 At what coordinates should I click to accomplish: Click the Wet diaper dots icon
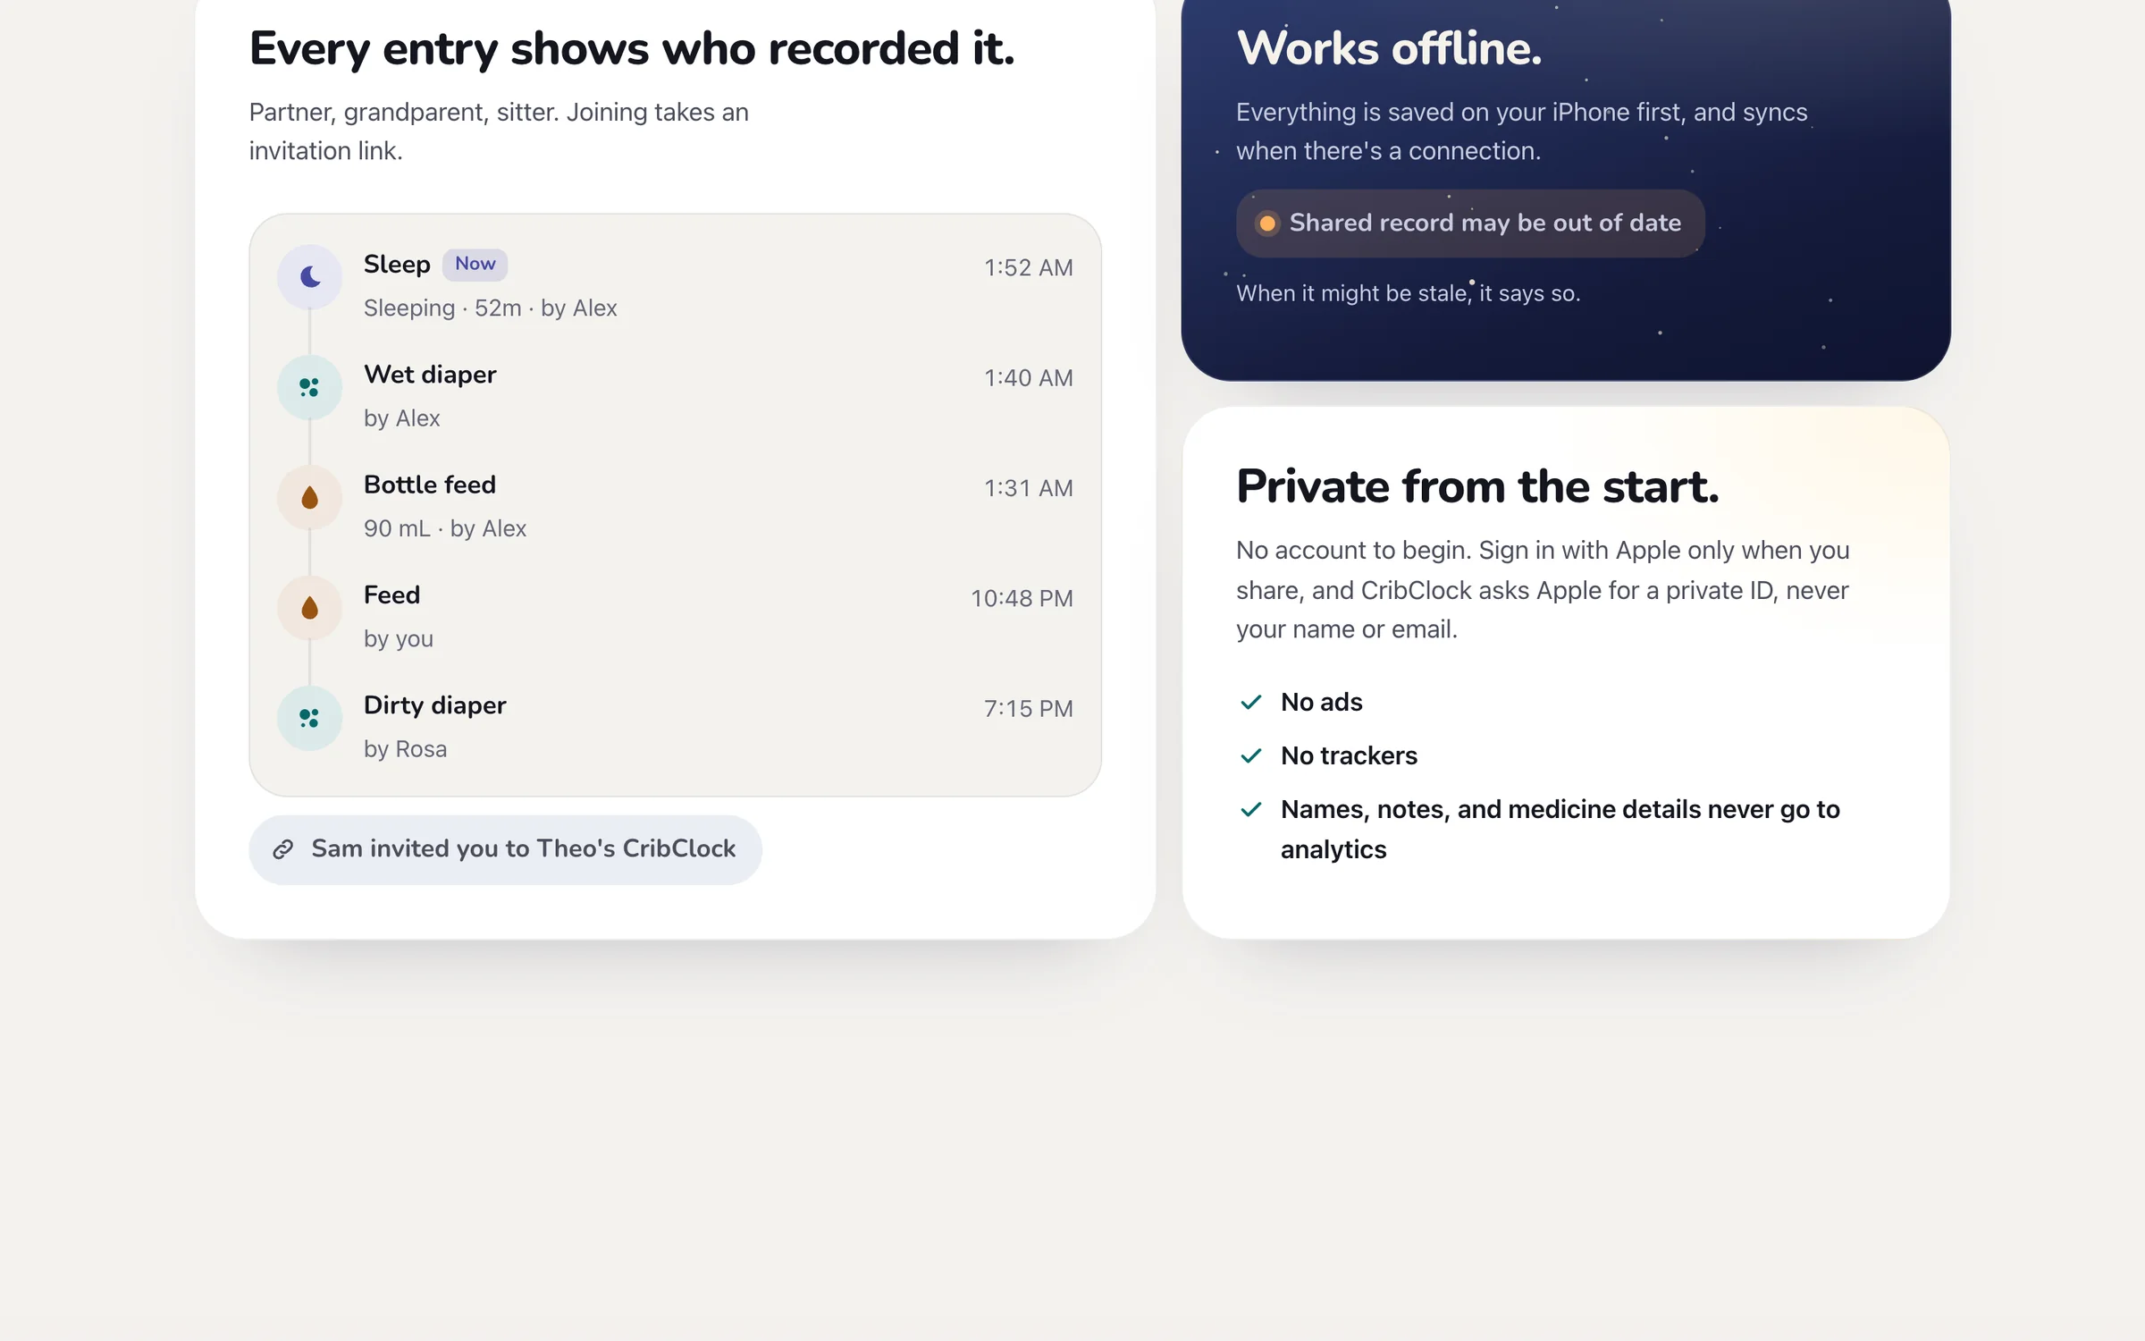click(310, 387)
